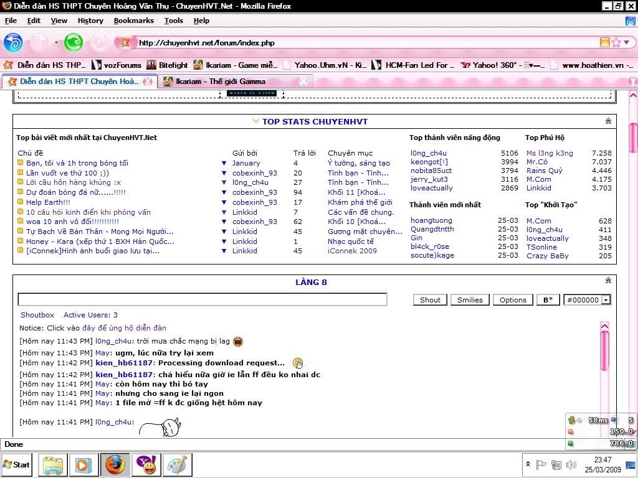
Task: Open the Yahoo Messenger taskbar icon
Action: [x=146, y=464]
